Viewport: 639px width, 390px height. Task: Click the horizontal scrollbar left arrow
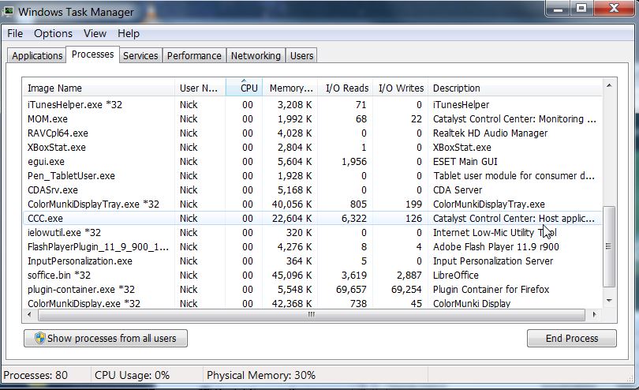click(x=32, y=314)
